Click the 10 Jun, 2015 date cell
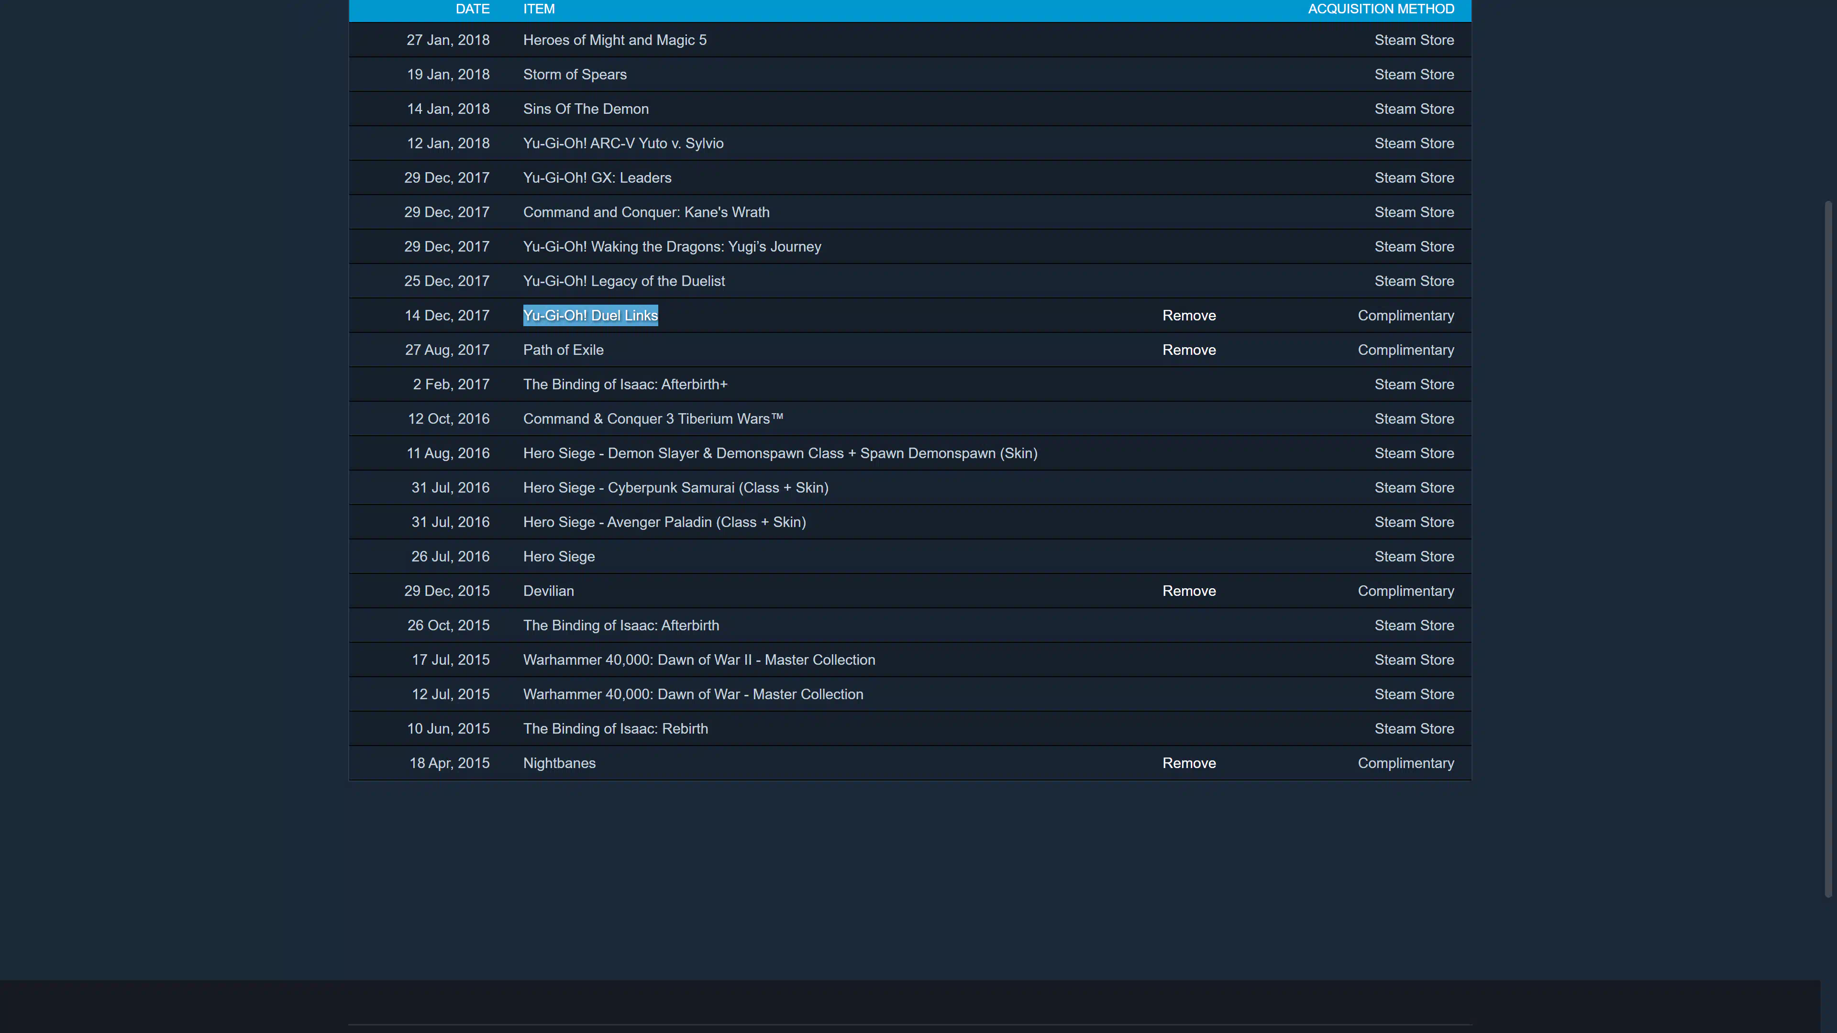1837x1033 pixels. [448, 728]
